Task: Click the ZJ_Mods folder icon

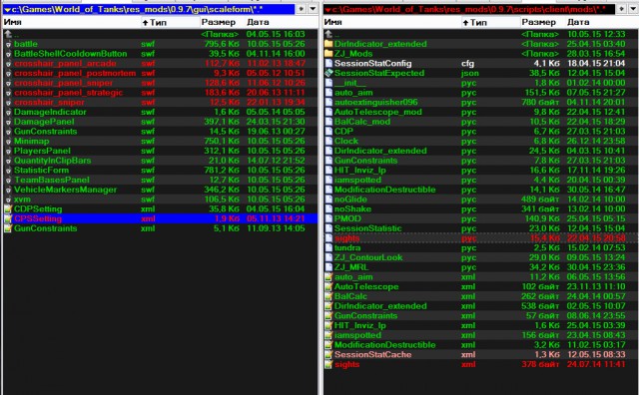Action: pyautogui.click(x=328, y=54)
